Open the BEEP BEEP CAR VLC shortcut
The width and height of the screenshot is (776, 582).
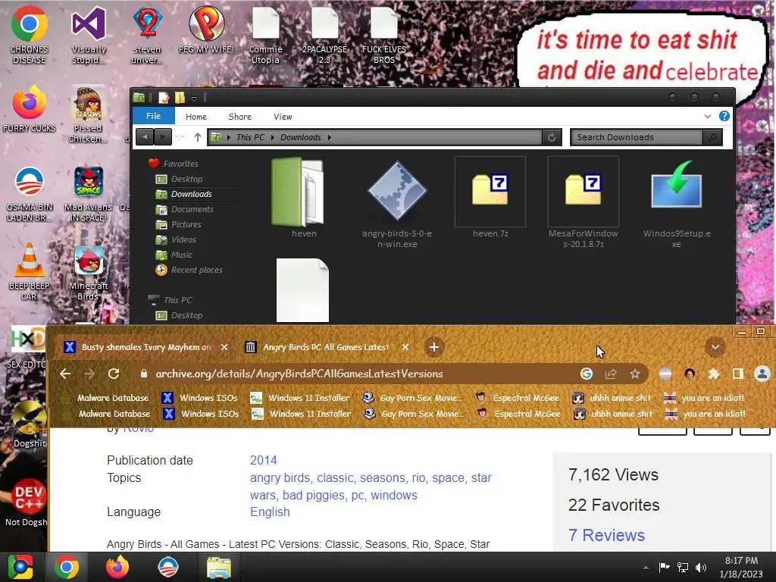tap(30, 271)
